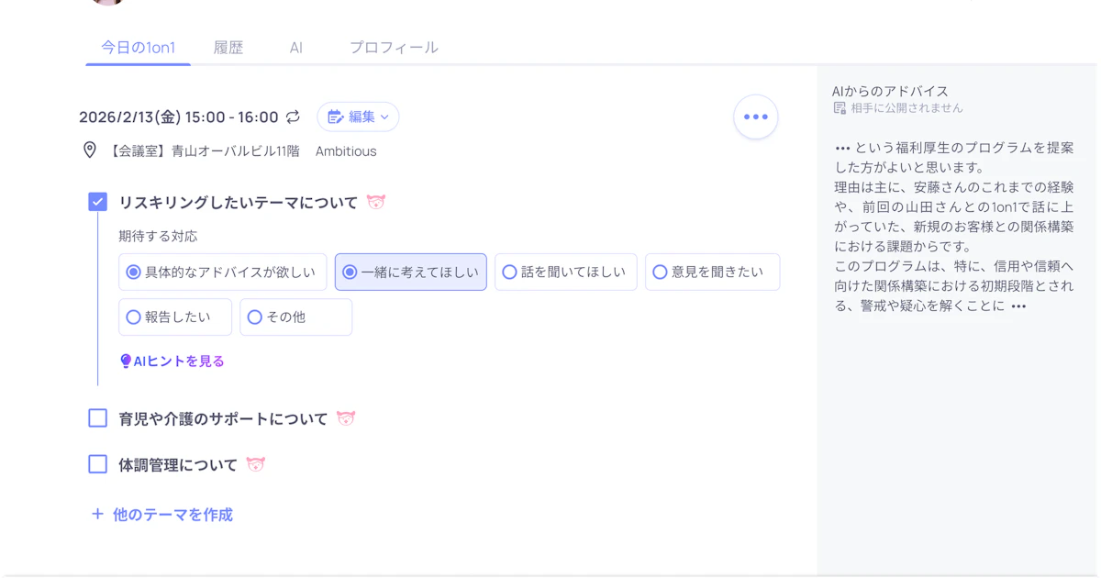Select the 報告したい radio option
Viewport: 1101px width, 578px height.
(x=134, y=317)
